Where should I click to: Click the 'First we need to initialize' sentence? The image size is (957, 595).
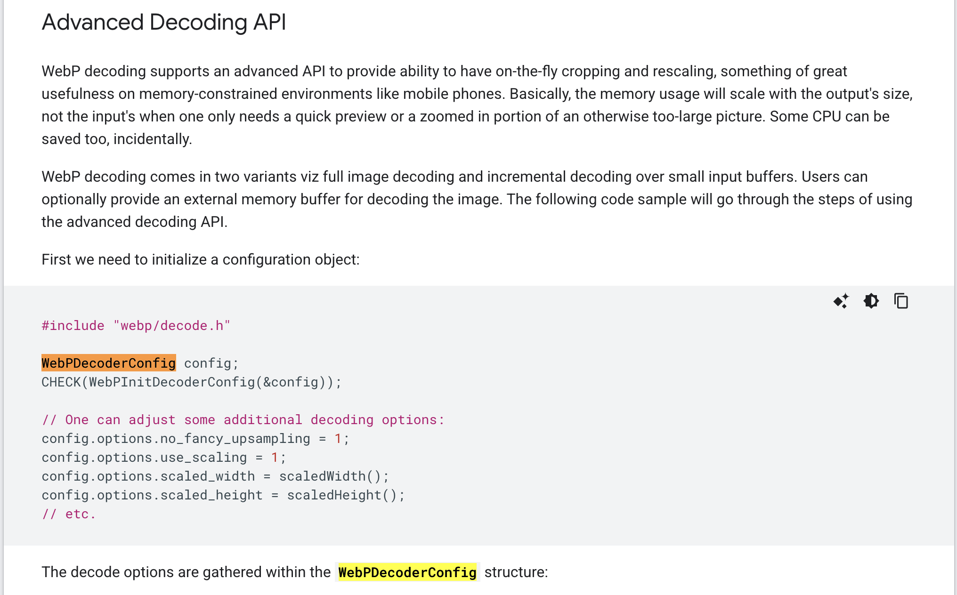pyautogui.click(x=200, y=259)
